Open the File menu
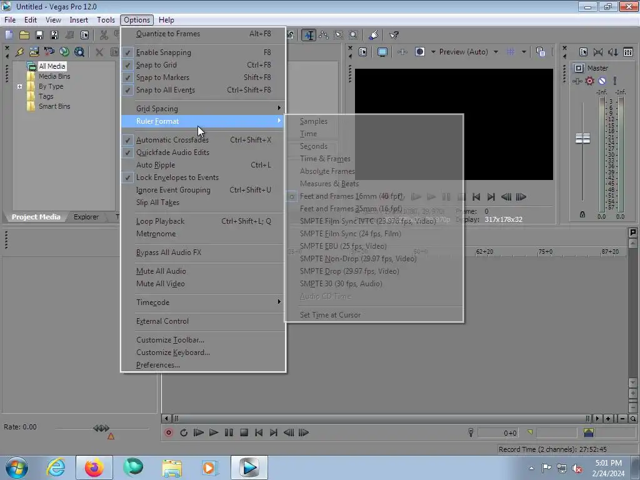The width and height of the screenshot is (640, 480). point(10,19)
